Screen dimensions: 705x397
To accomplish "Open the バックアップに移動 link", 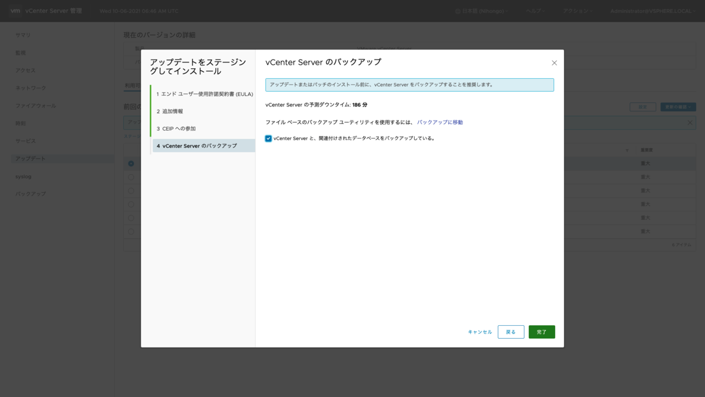I will click(x=440, y=122).
